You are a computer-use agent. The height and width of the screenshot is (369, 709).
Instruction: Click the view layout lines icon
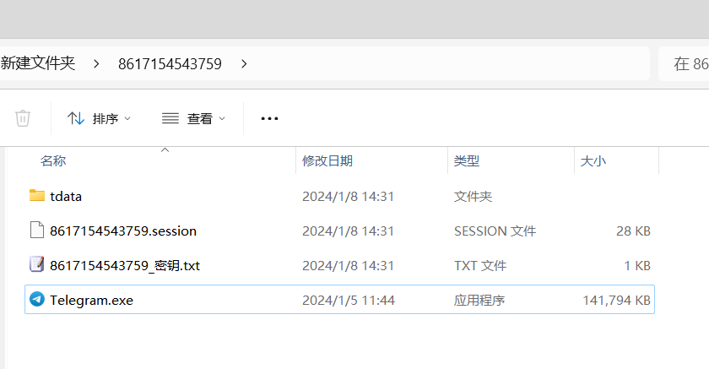tap(170, 118)
